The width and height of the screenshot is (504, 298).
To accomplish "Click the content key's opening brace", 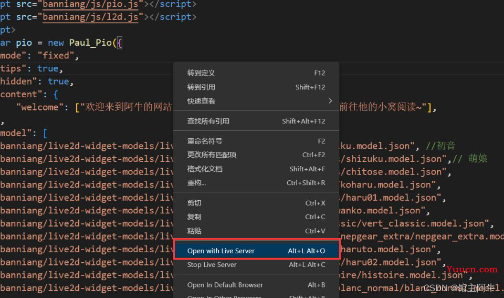I will click(x=56, y=94).
